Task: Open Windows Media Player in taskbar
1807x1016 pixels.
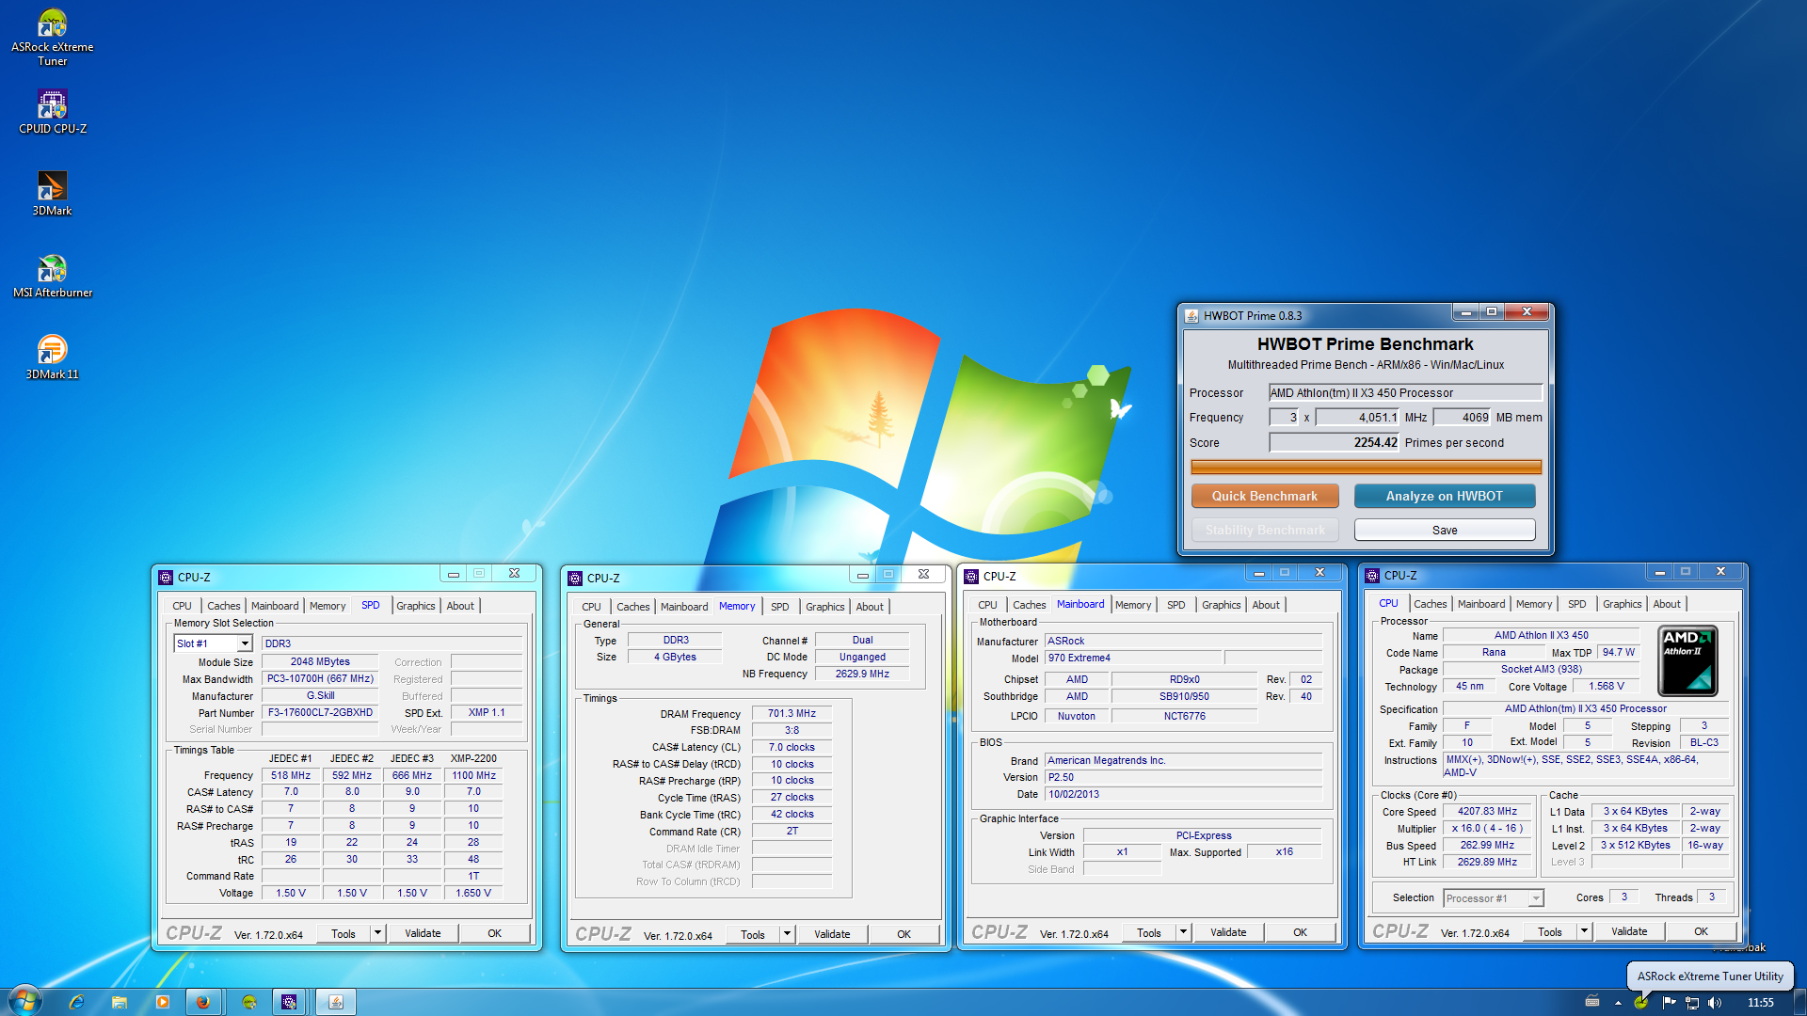Action: pos(162,1002)
